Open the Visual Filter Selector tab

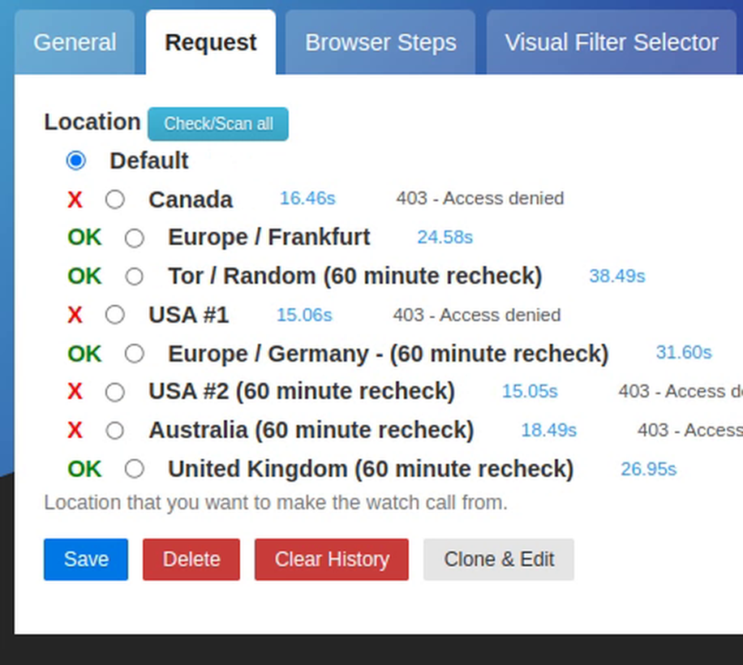[612, 42]
